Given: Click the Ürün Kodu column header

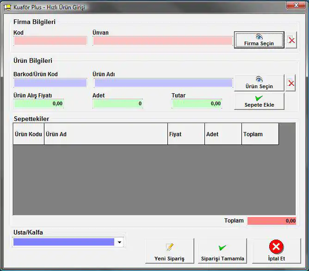Looking at the screenshot, I should click(28, 134).
